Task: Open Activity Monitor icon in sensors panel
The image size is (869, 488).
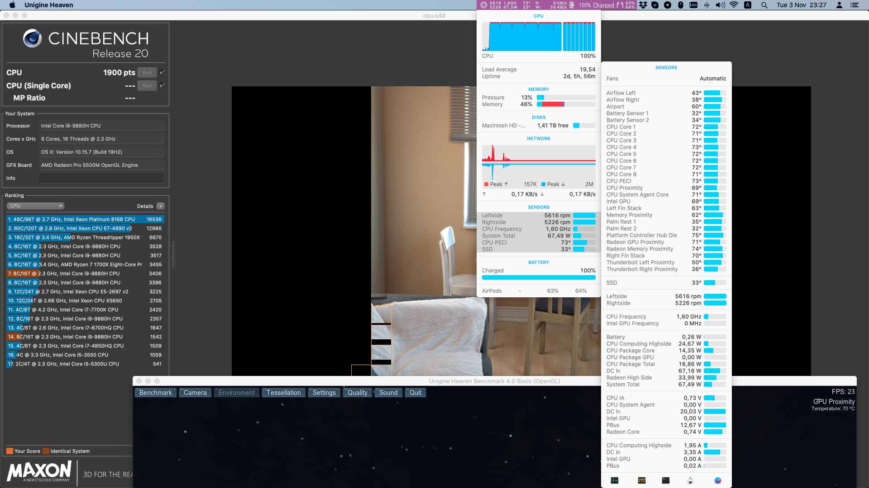Action: pyautogui.click(x=615, y=480)
